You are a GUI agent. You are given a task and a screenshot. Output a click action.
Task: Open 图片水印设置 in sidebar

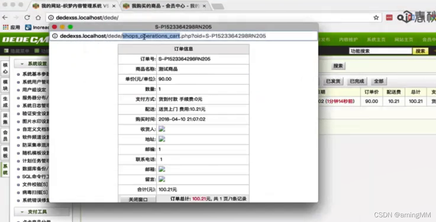tap(35, 121)
